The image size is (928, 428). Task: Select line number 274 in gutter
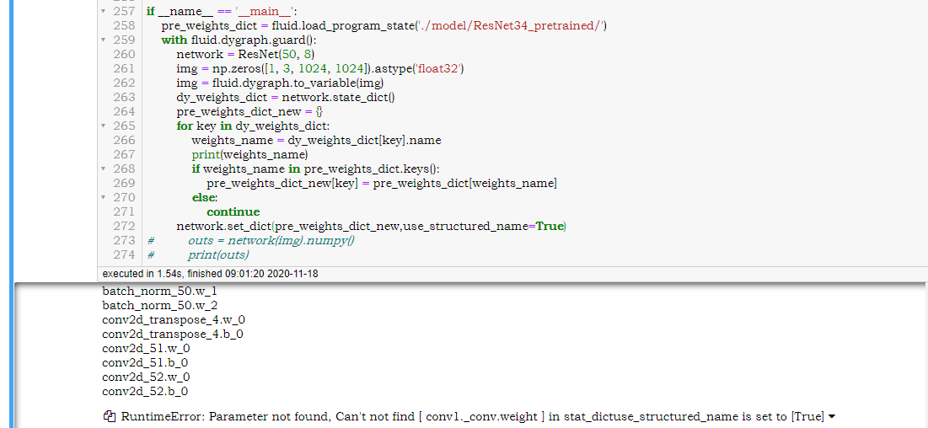[124, 254]
